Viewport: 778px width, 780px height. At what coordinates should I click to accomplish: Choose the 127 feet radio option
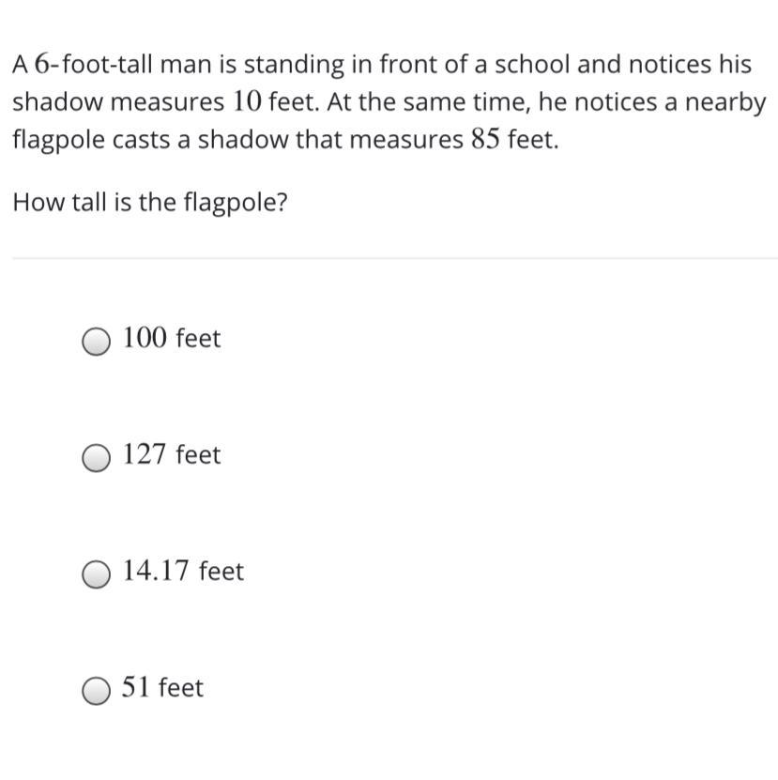tap(96, 458)
